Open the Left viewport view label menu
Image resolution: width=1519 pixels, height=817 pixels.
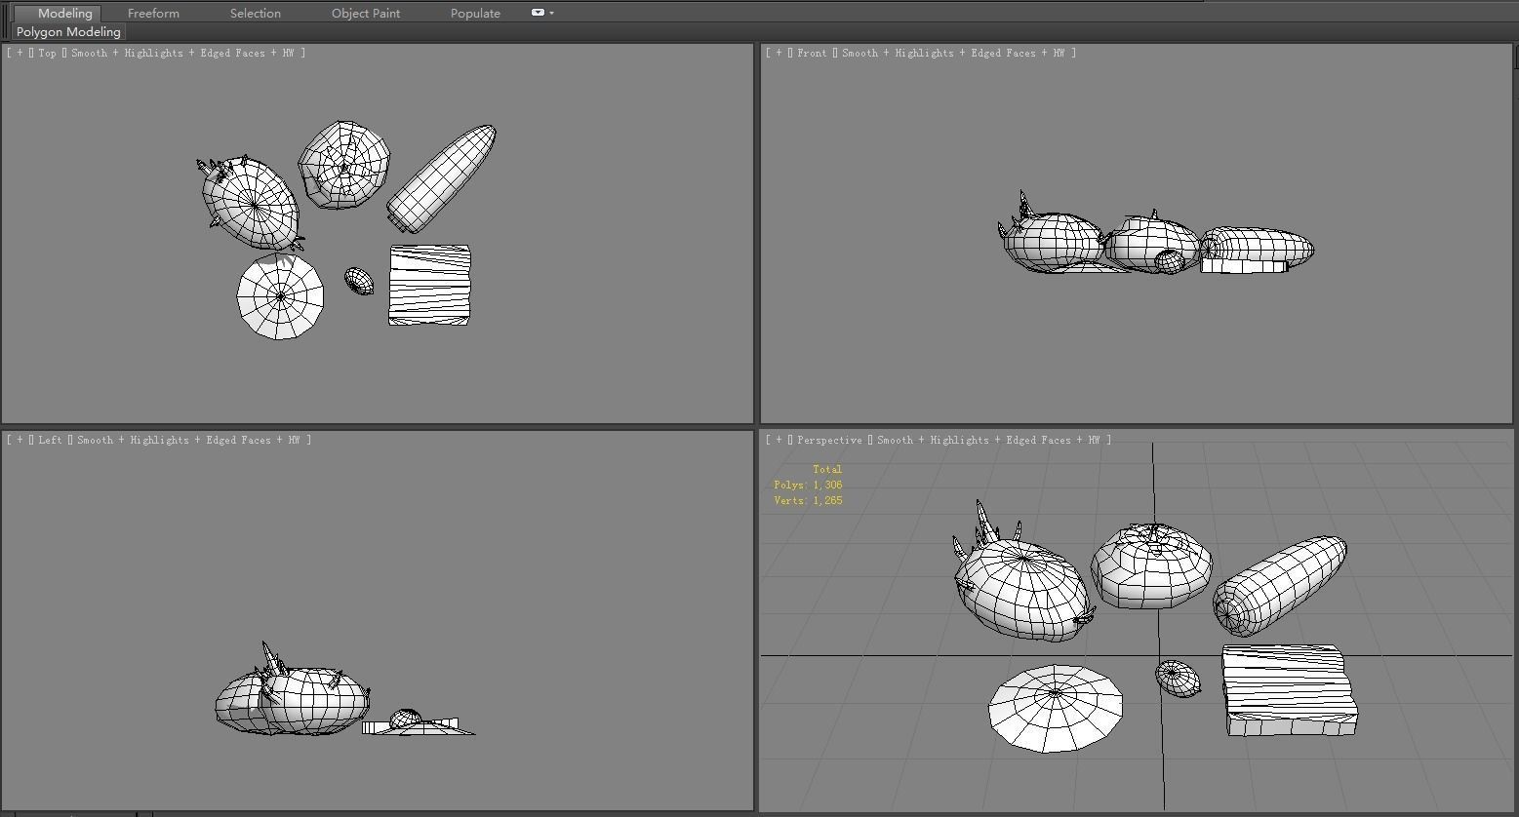50,440
